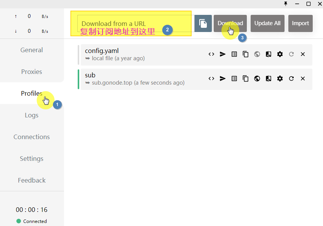Screen dimensions: 323x226
Task: Click the paper-plane proxies icon on sub profile
Action: click(223, 79)
